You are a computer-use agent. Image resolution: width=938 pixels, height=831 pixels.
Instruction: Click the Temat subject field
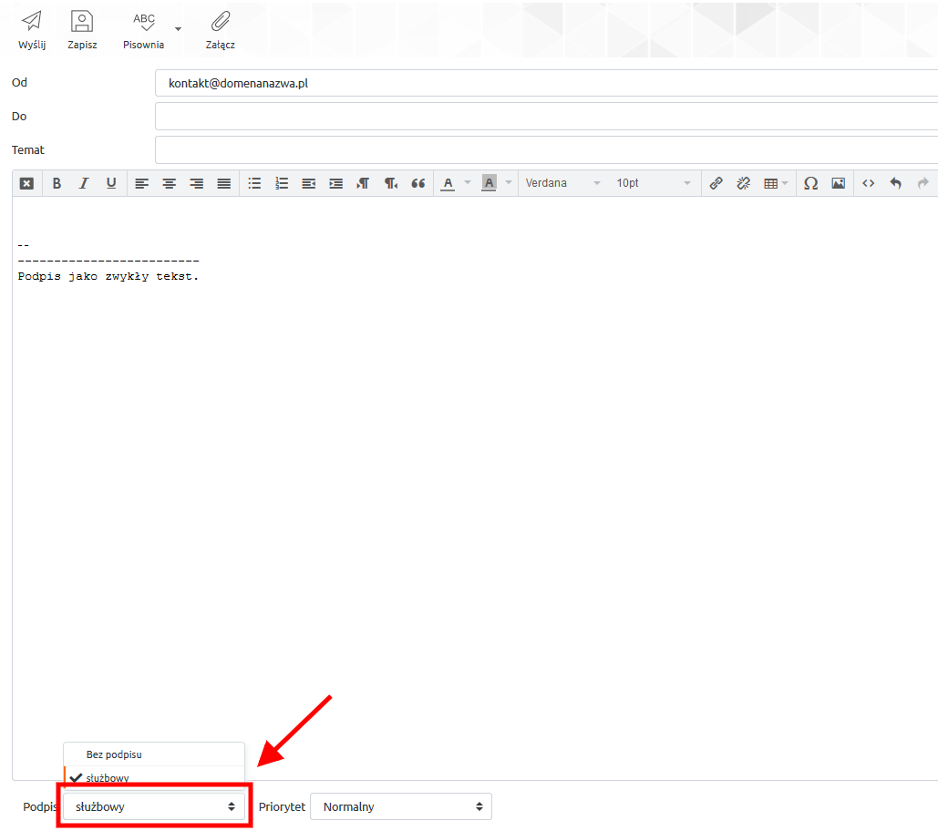[546, 149]
